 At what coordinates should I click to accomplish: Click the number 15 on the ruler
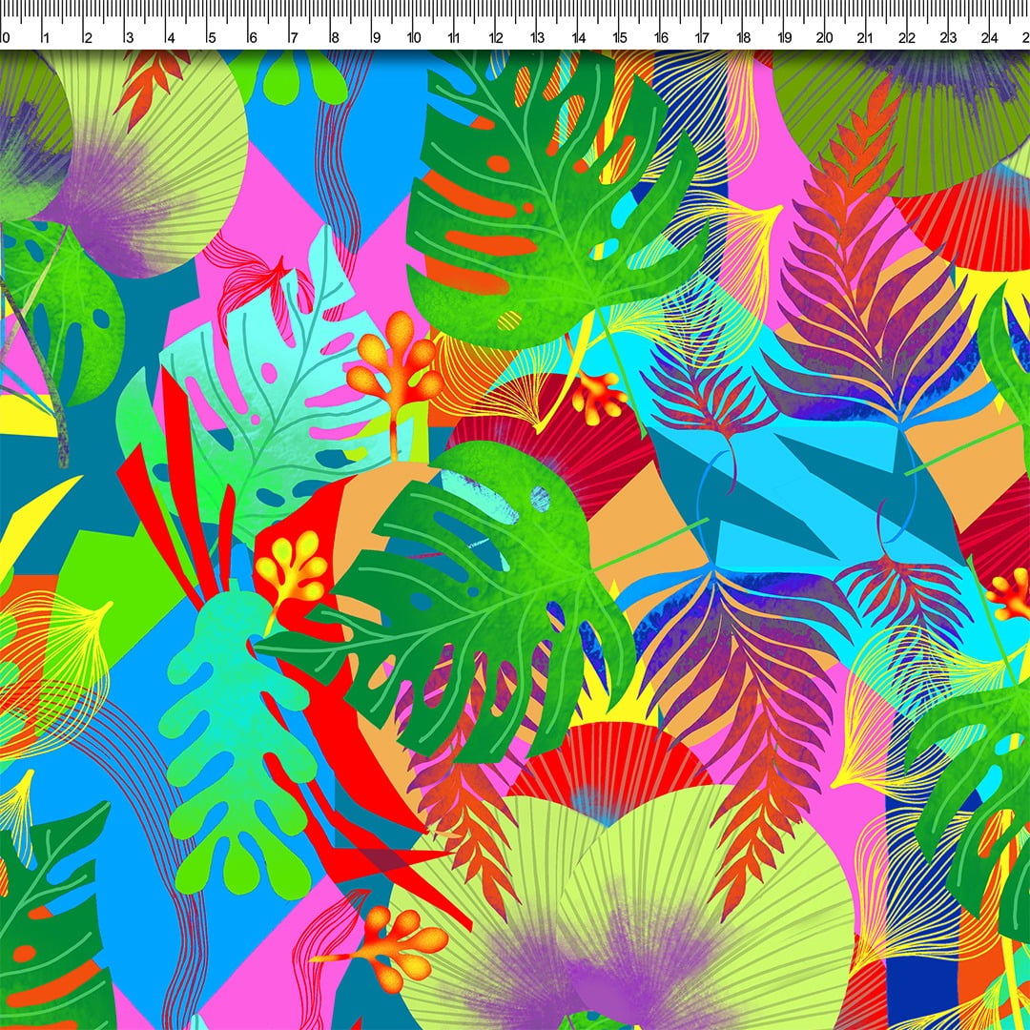point(620,38)
